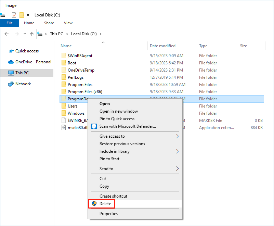
Task: Expand the Give access to submenu
Action: (x=135, y=136)
